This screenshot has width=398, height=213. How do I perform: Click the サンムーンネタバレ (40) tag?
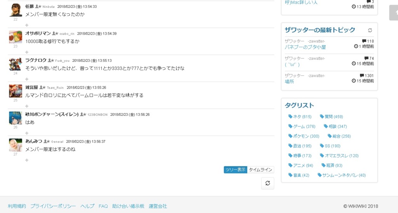click(x=342, y=175)
